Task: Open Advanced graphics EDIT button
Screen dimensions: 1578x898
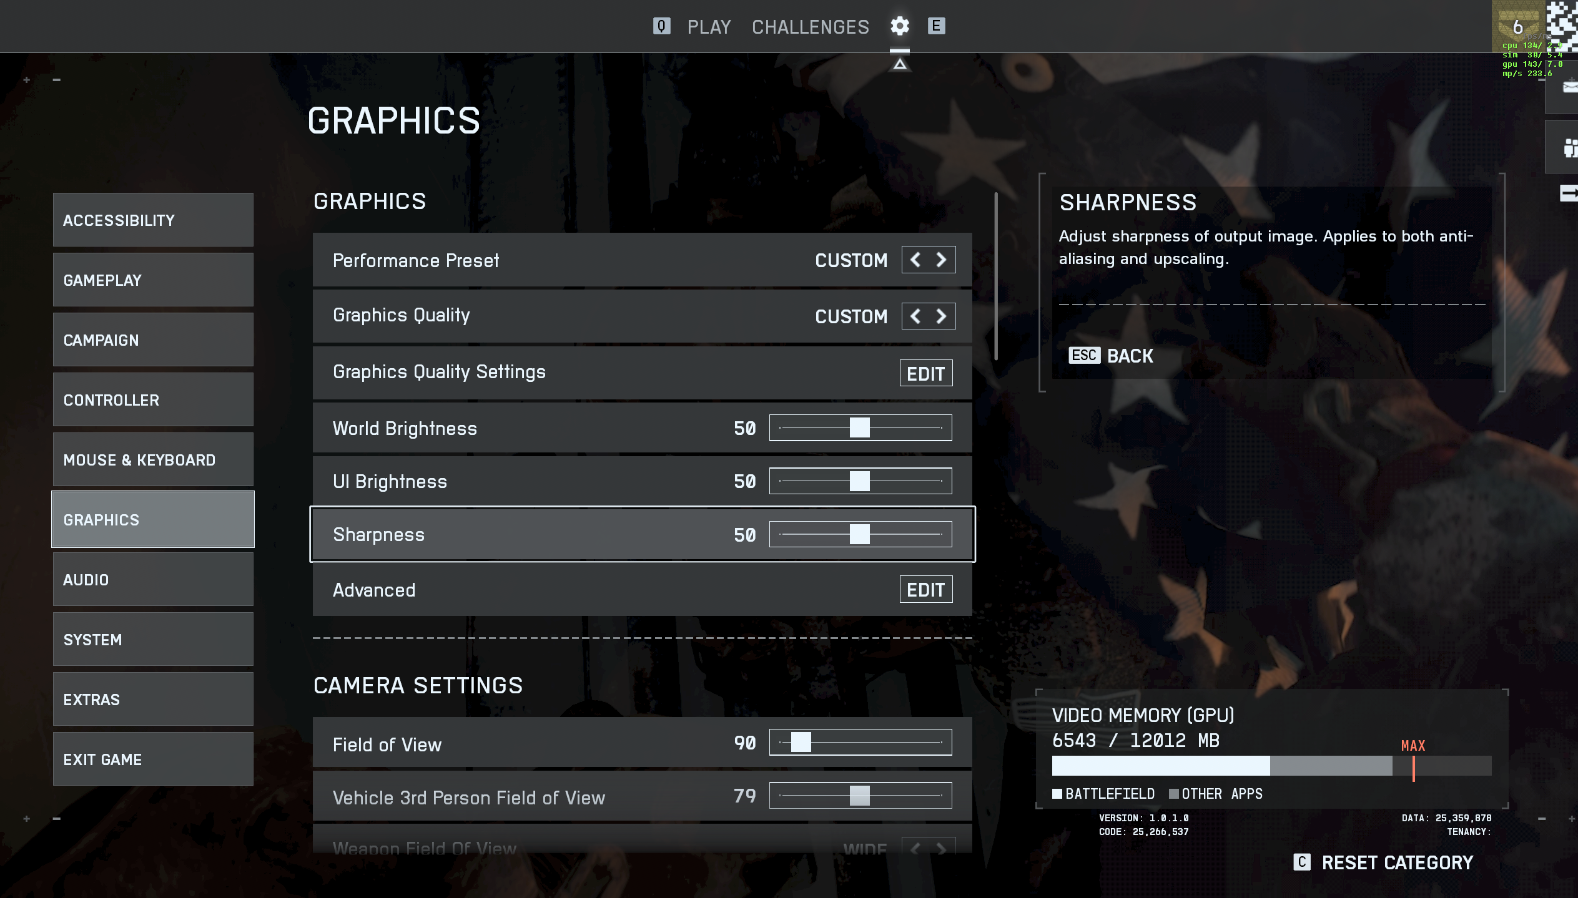Action: coord(925,589)
